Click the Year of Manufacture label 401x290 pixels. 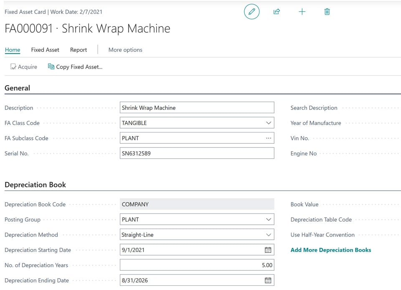click(316, 123)
